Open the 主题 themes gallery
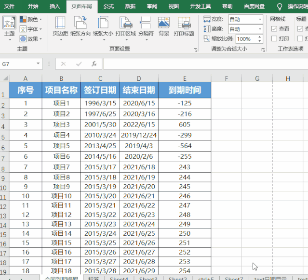Image resolution: width=308 pixels, height=280 pixels. 9,28
